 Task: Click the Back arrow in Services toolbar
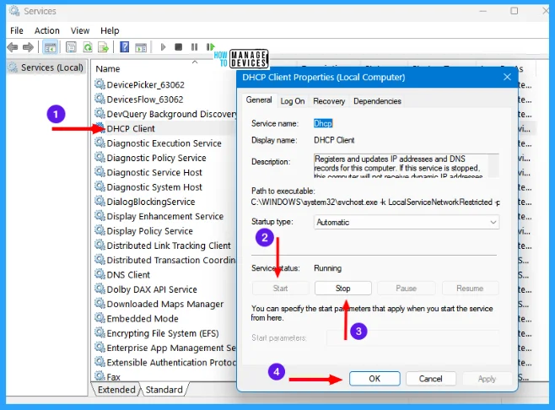coord(13,47)
